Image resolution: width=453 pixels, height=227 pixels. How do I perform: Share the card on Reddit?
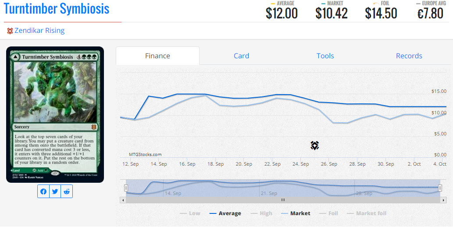67,192
